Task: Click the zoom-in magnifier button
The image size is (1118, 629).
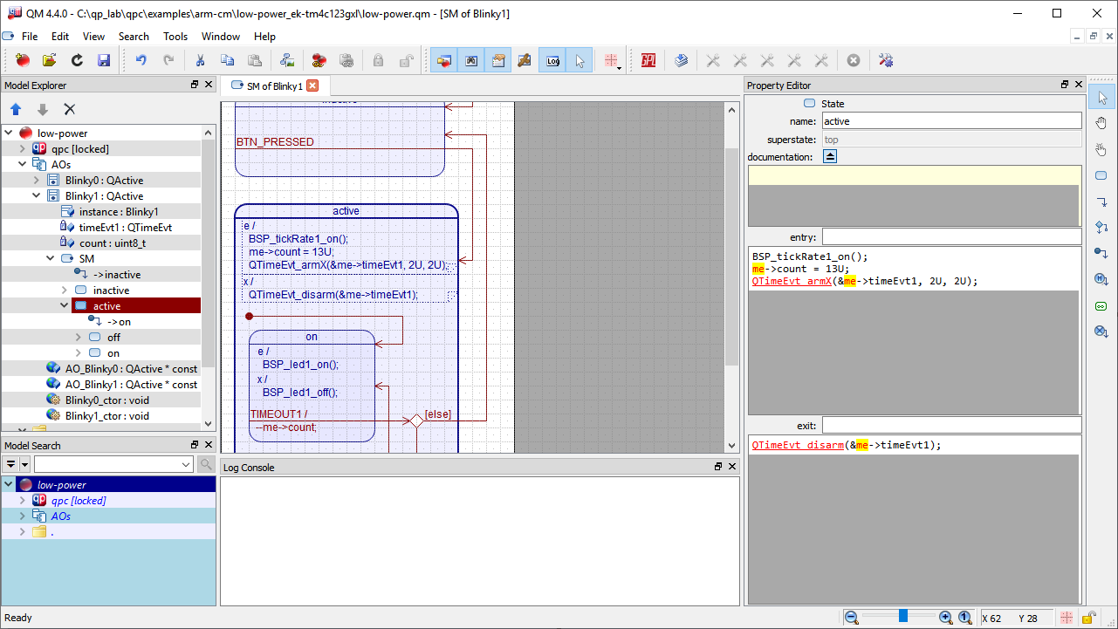Action: pos(945,618)
